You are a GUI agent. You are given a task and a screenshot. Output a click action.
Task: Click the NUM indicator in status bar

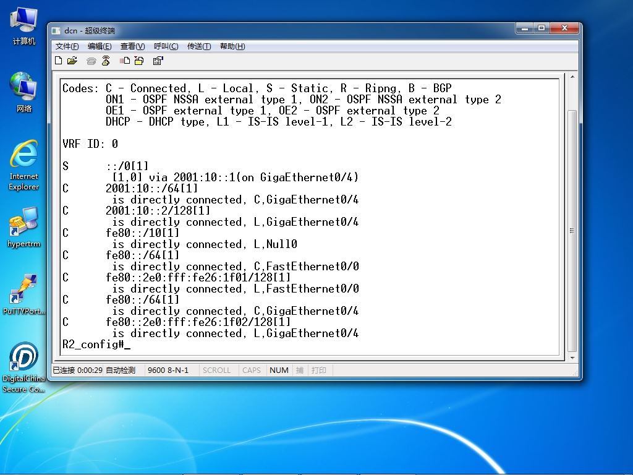click(x=279, y=370)
